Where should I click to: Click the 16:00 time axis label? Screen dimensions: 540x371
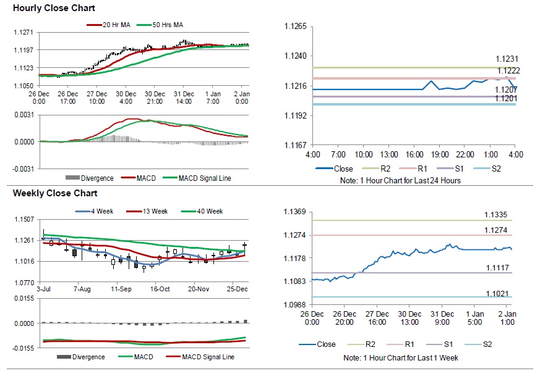coord(414,155)
